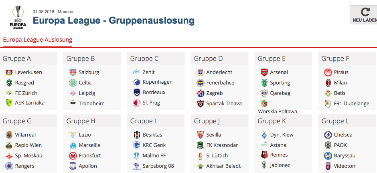Click the Arsenal club crest
377x173 pixels.
click(x=264, y=72)
